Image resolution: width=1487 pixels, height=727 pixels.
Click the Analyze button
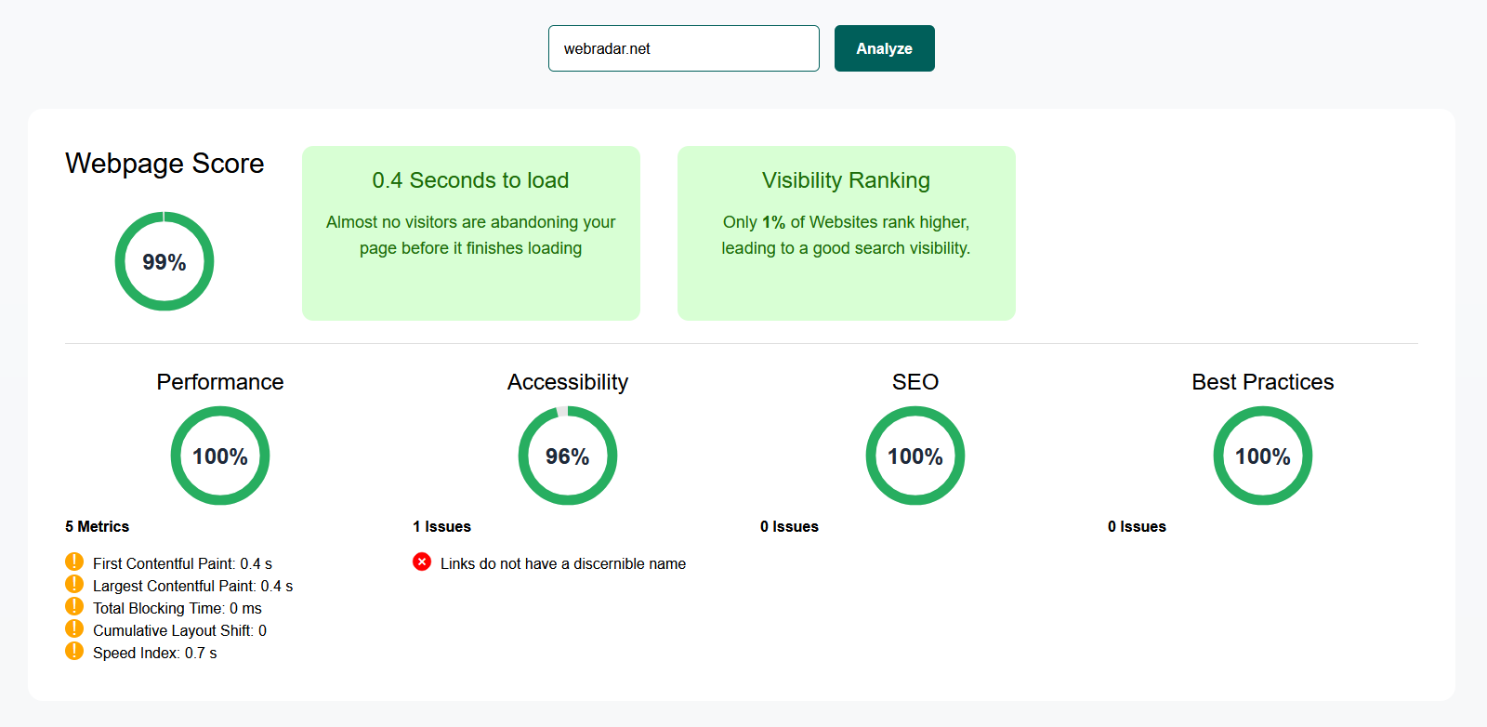click(x=884, y=48)
